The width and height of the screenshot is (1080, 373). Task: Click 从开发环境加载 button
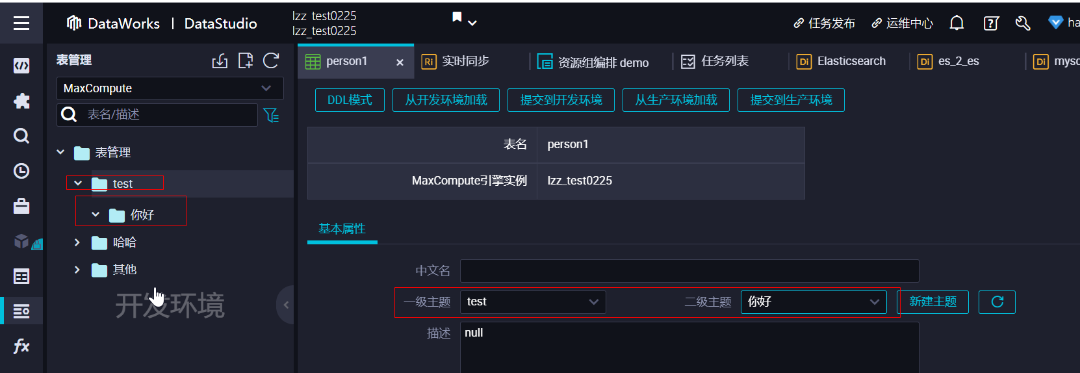(x=446, y=100)
